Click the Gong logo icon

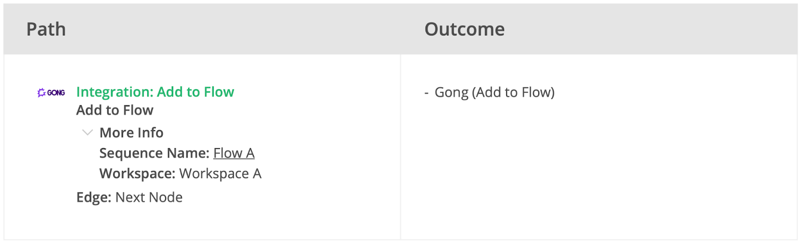coord(51,92)
